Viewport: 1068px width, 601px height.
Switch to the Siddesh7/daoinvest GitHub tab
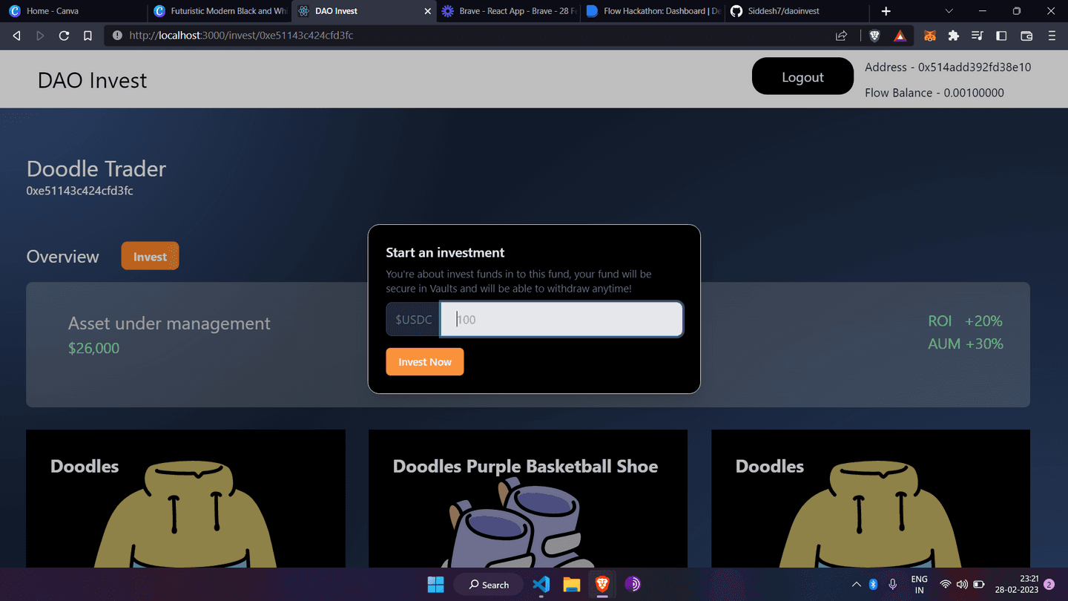click(797, 11)
